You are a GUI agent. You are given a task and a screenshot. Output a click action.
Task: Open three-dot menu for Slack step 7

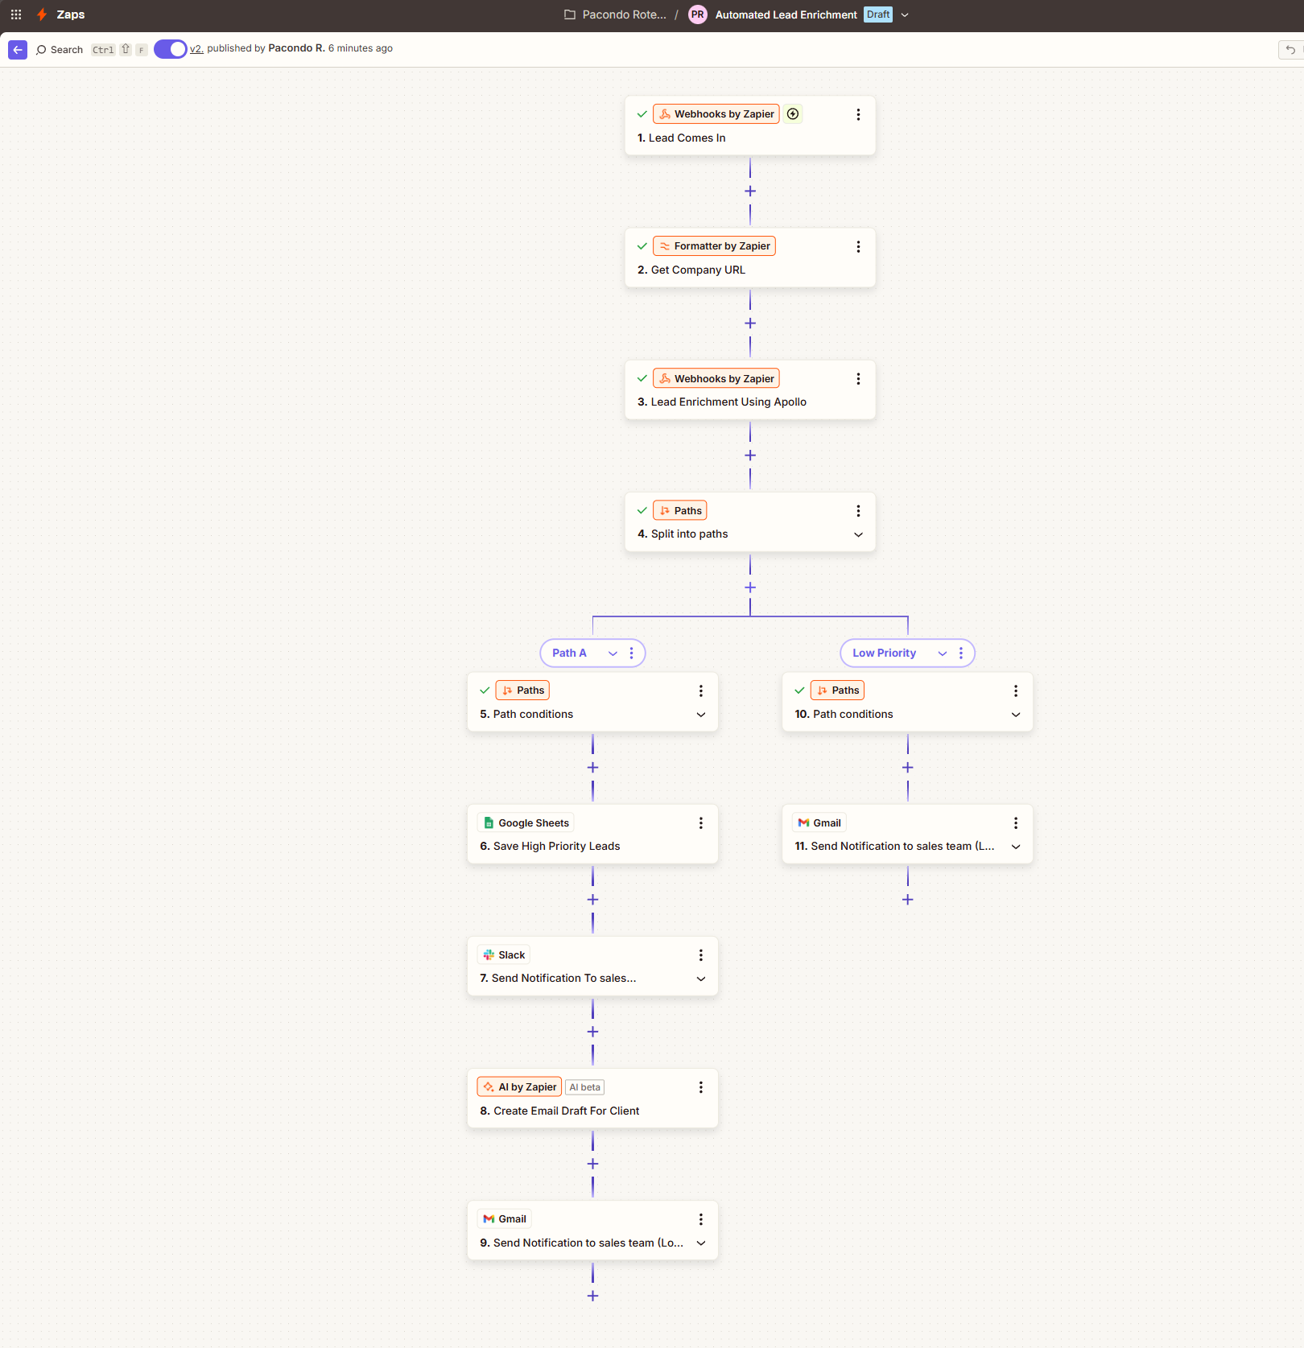coord(701,954)
